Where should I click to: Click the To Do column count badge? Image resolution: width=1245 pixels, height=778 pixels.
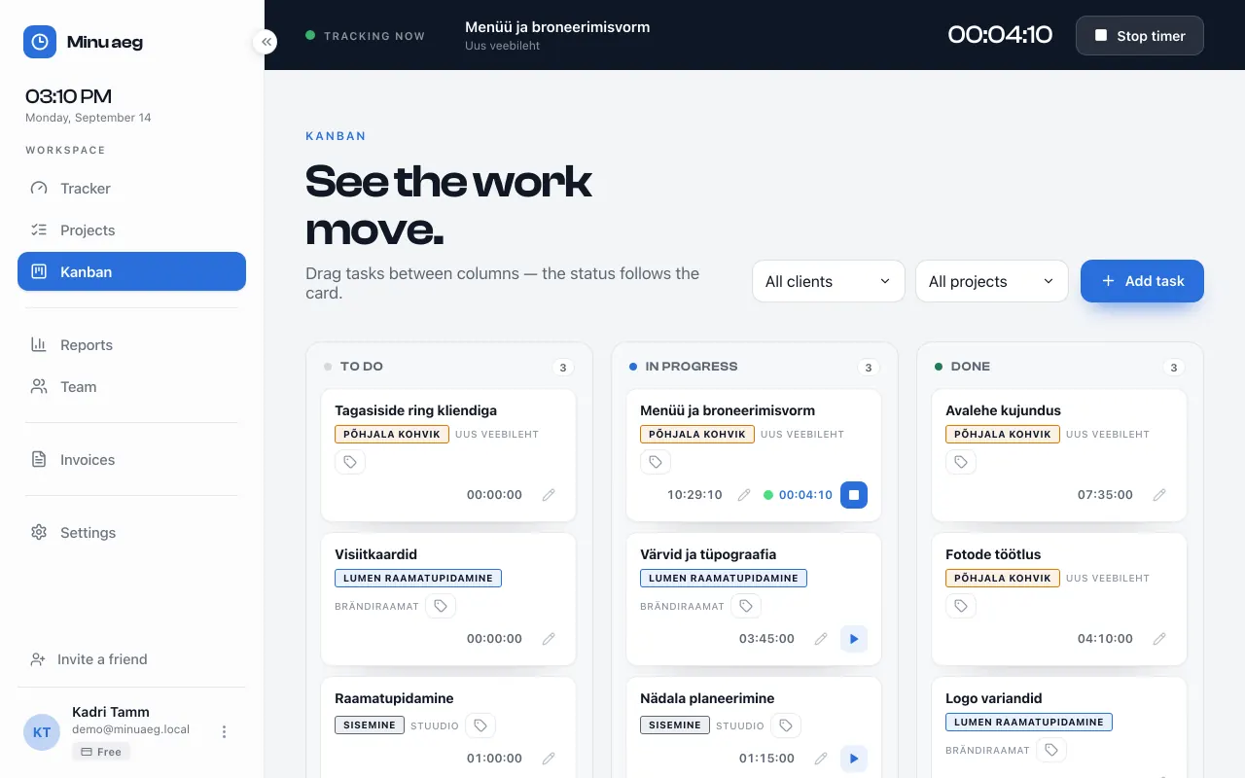(562, 368)
